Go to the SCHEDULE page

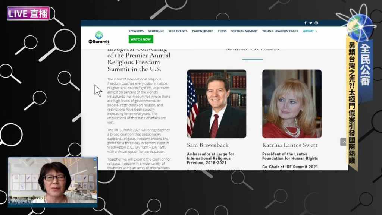pyautogui.click(x=156, y=31)
